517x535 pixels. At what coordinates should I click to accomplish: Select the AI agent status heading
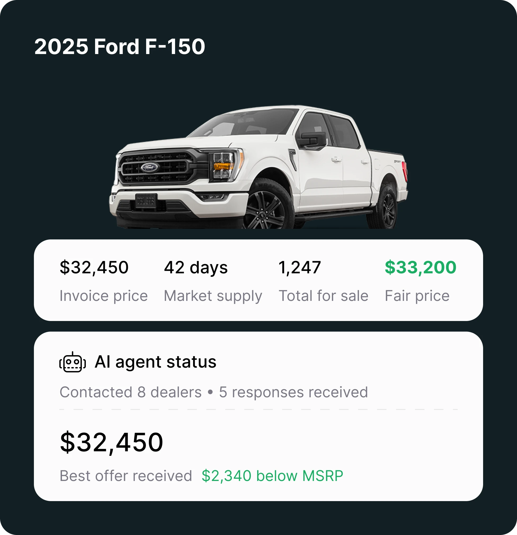coord(155,362)
